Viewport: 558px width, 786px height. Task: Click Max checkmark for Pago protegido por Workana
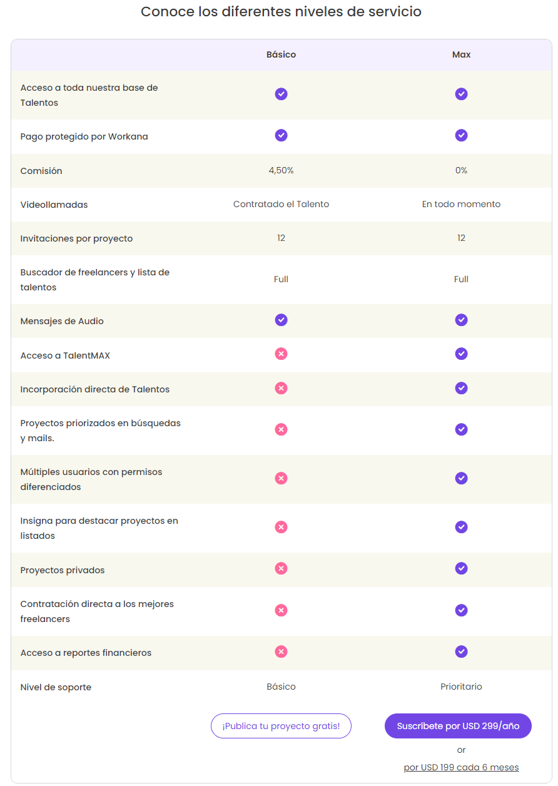pyautogui.click(x=461, y=135)
